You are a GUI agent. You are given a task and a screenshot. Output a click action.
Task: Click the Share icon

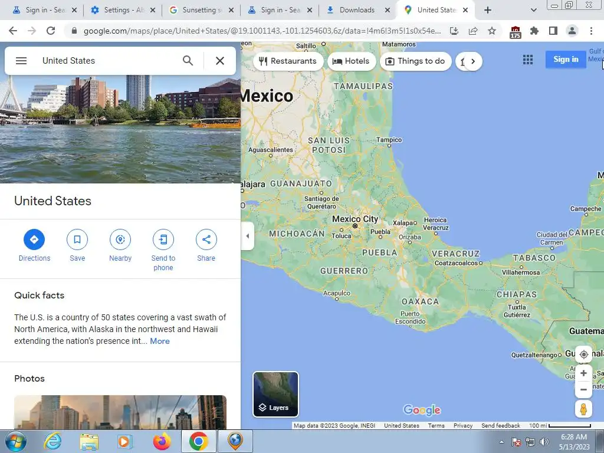pyautogui.click(x=206, y=239)
